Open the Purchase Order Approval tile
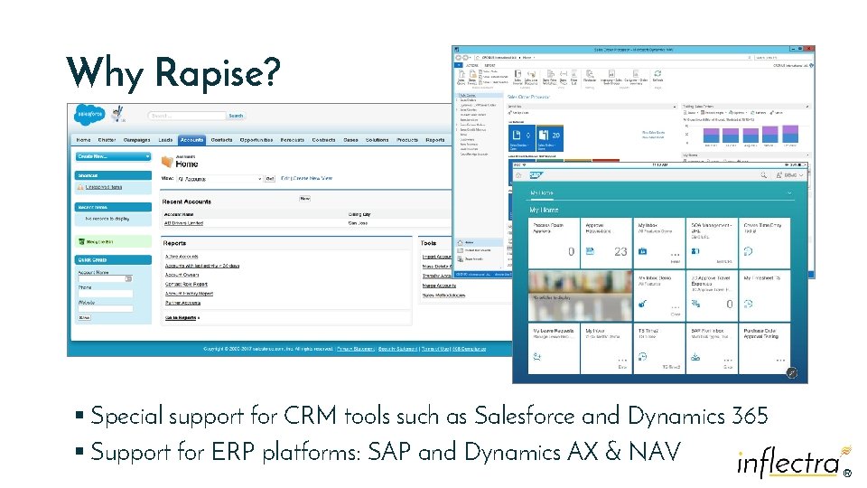The image size is (867, 488). click(764, 349)
